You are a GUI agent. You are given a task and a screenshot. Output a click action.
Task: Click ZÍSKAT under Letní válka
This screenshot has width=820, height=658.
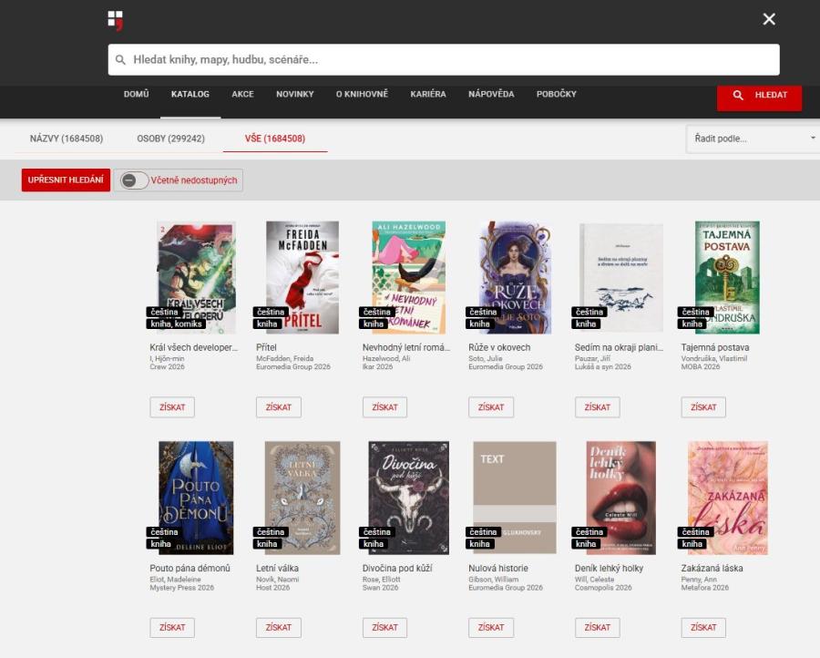coord(278,628)
